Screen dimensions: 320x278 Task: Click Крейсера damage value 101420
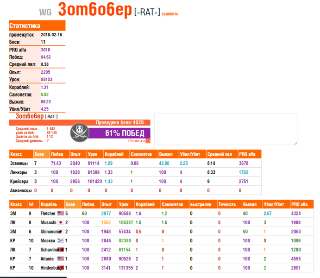[x=94, y=181]
